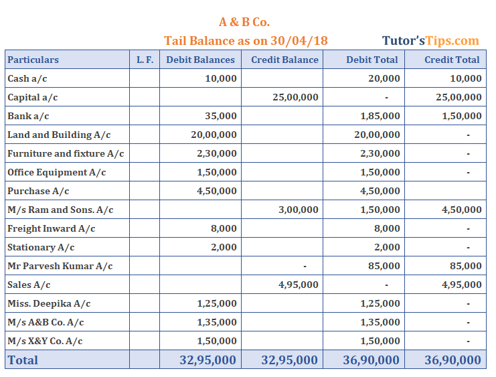The image size is (496, 377).
Task: Select Ram and Sons credit balance 3,00,000
Action: coord(299,210)
